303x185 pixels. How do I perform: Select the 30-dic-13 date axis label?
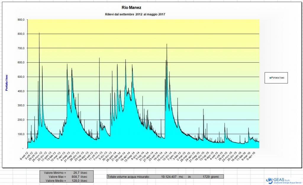[107, 156]
